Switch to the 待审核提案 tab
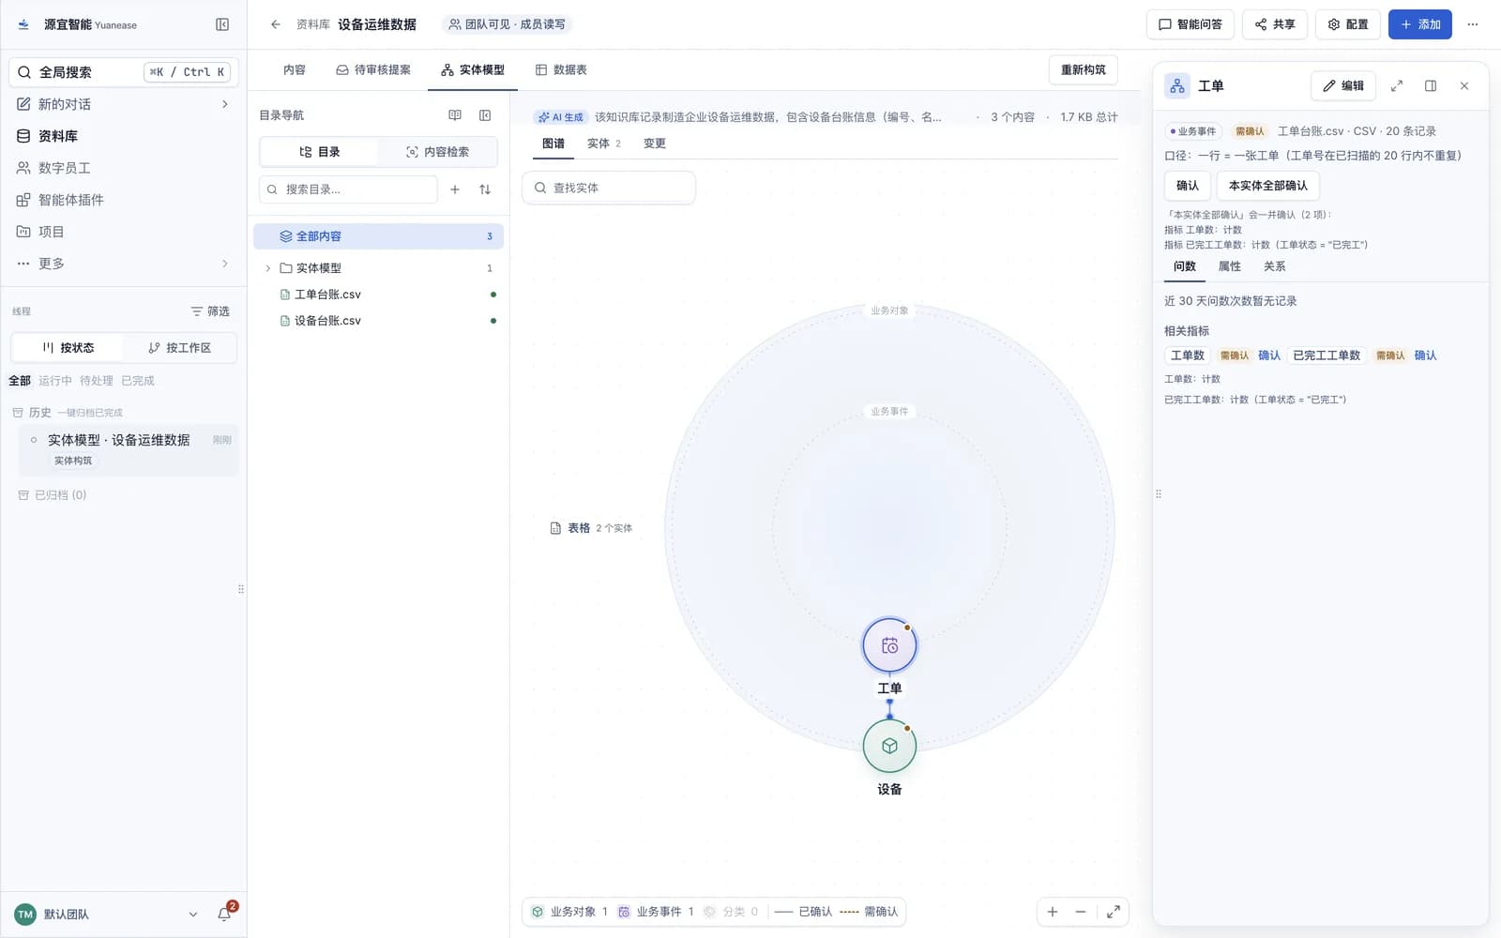Screen dimensions: 1501x938 click(373, 70)
